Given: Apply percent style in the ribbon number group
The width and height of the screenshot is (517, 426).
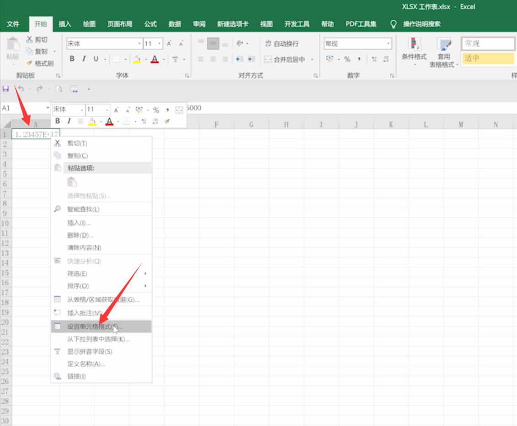Looking at the screenshot, I should pyautogui.click(x=347, y=59).
